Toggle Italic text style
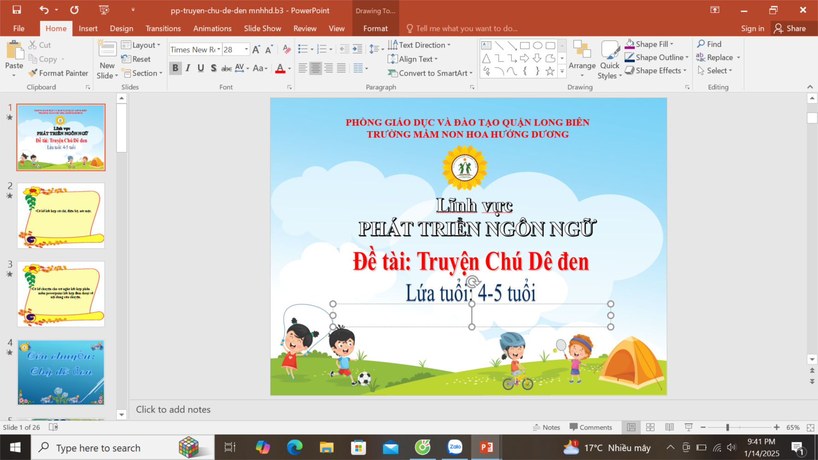 tap(188, 69)
